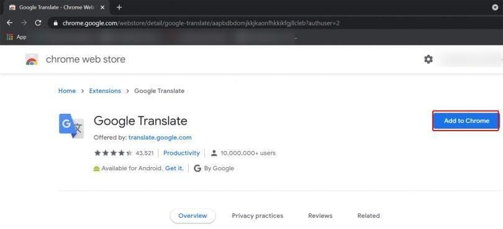Click the Get it Android link
Screen dimensions: 503x229
pos(174,168)
